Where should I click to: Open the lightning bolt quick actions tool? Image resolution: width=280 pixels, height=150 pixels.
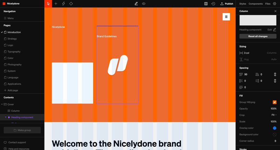click(x=63, y=3)
